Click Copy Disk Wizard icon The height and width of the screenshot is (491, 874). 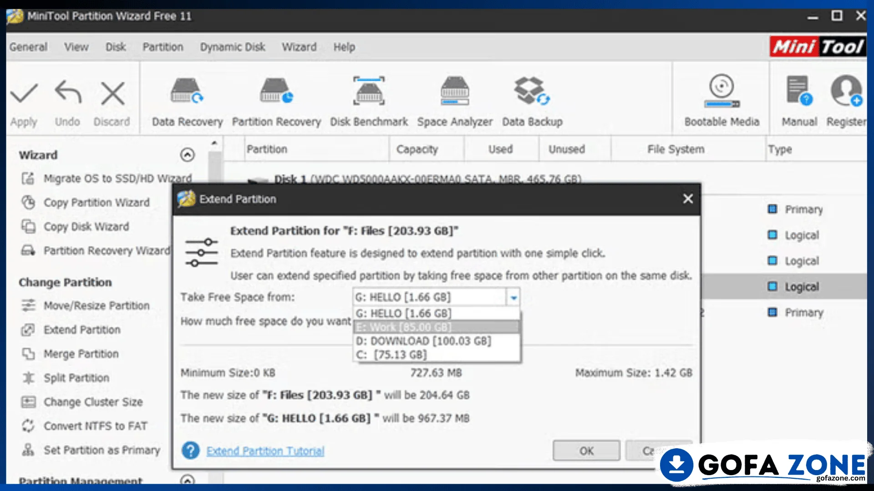tap(28, 226)
